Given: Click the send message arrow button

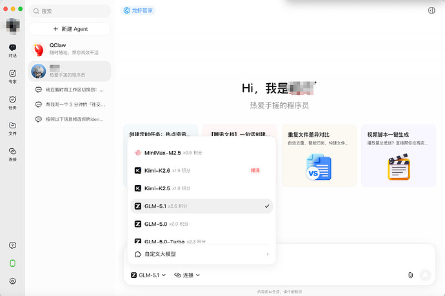Looking at the screenshot, I should tap(425, 275).
